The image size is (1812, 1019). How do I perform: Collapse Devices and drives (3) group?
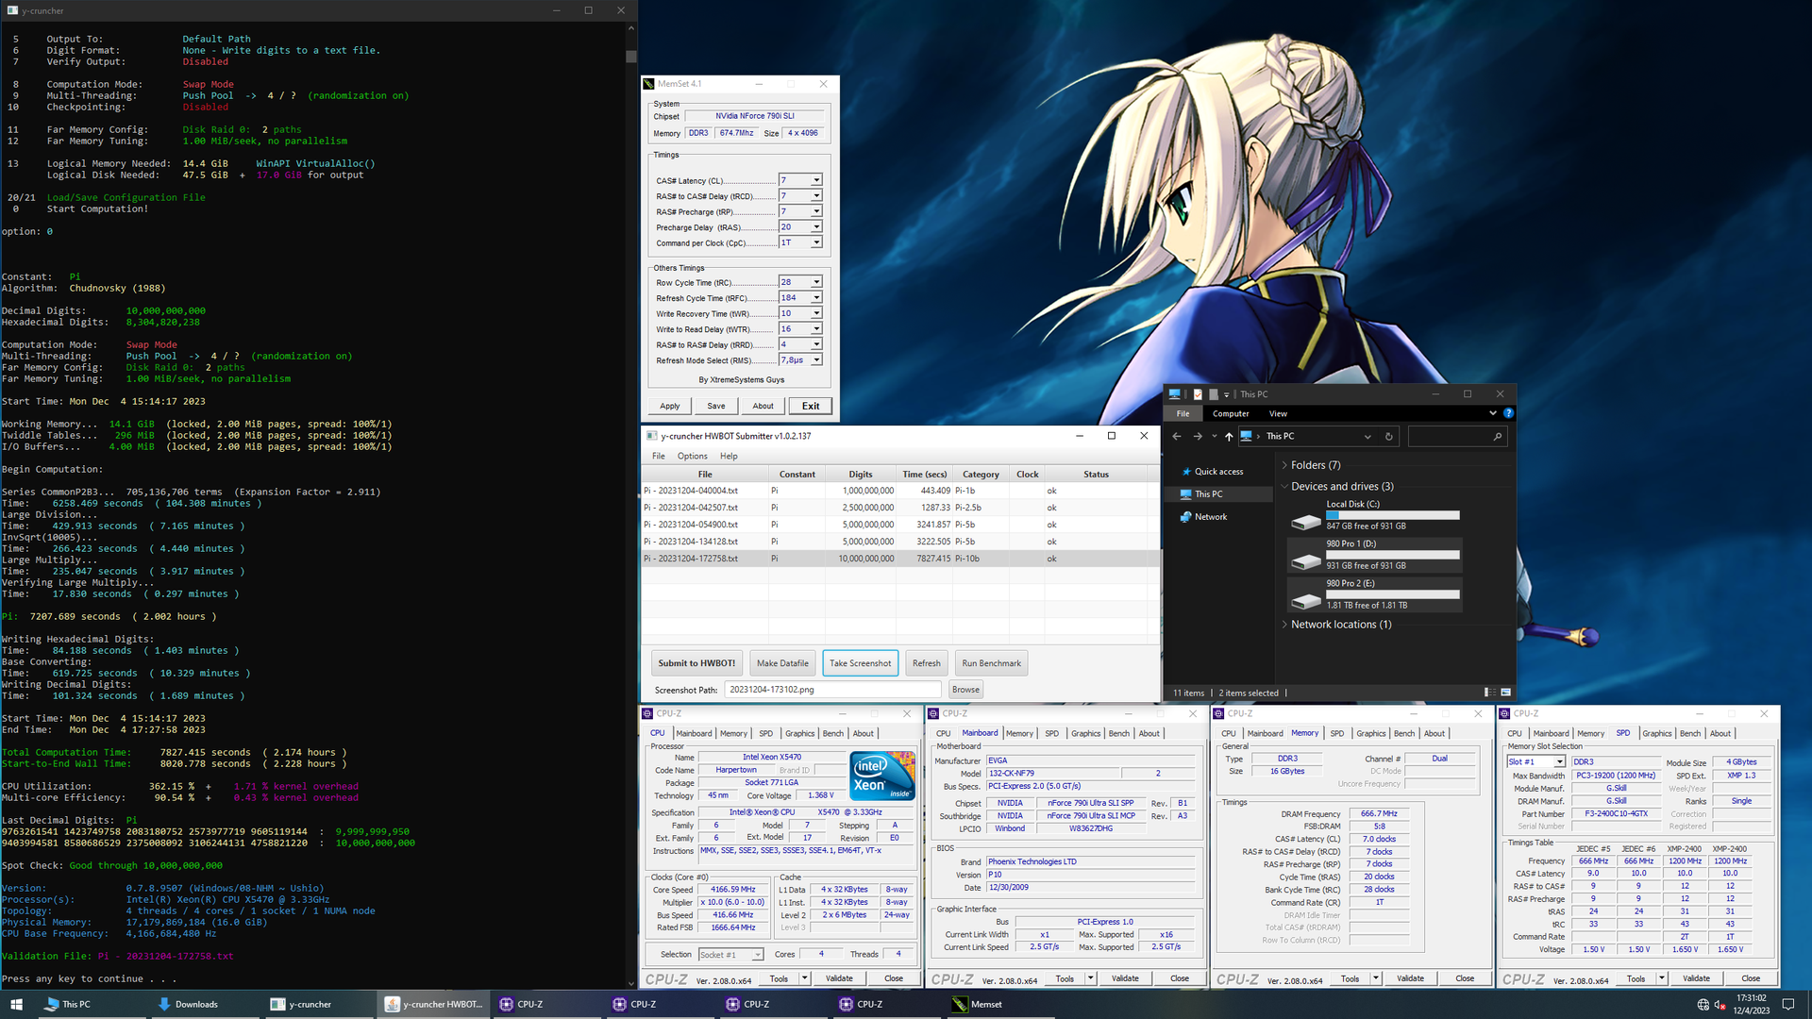(x=1285, y=487)
